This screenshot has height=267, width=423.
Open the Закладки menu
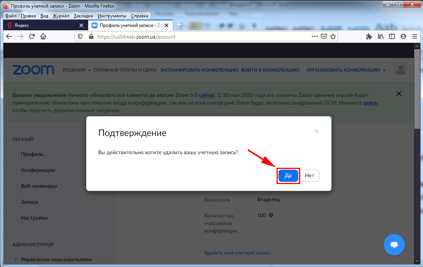tap(83, 16)
